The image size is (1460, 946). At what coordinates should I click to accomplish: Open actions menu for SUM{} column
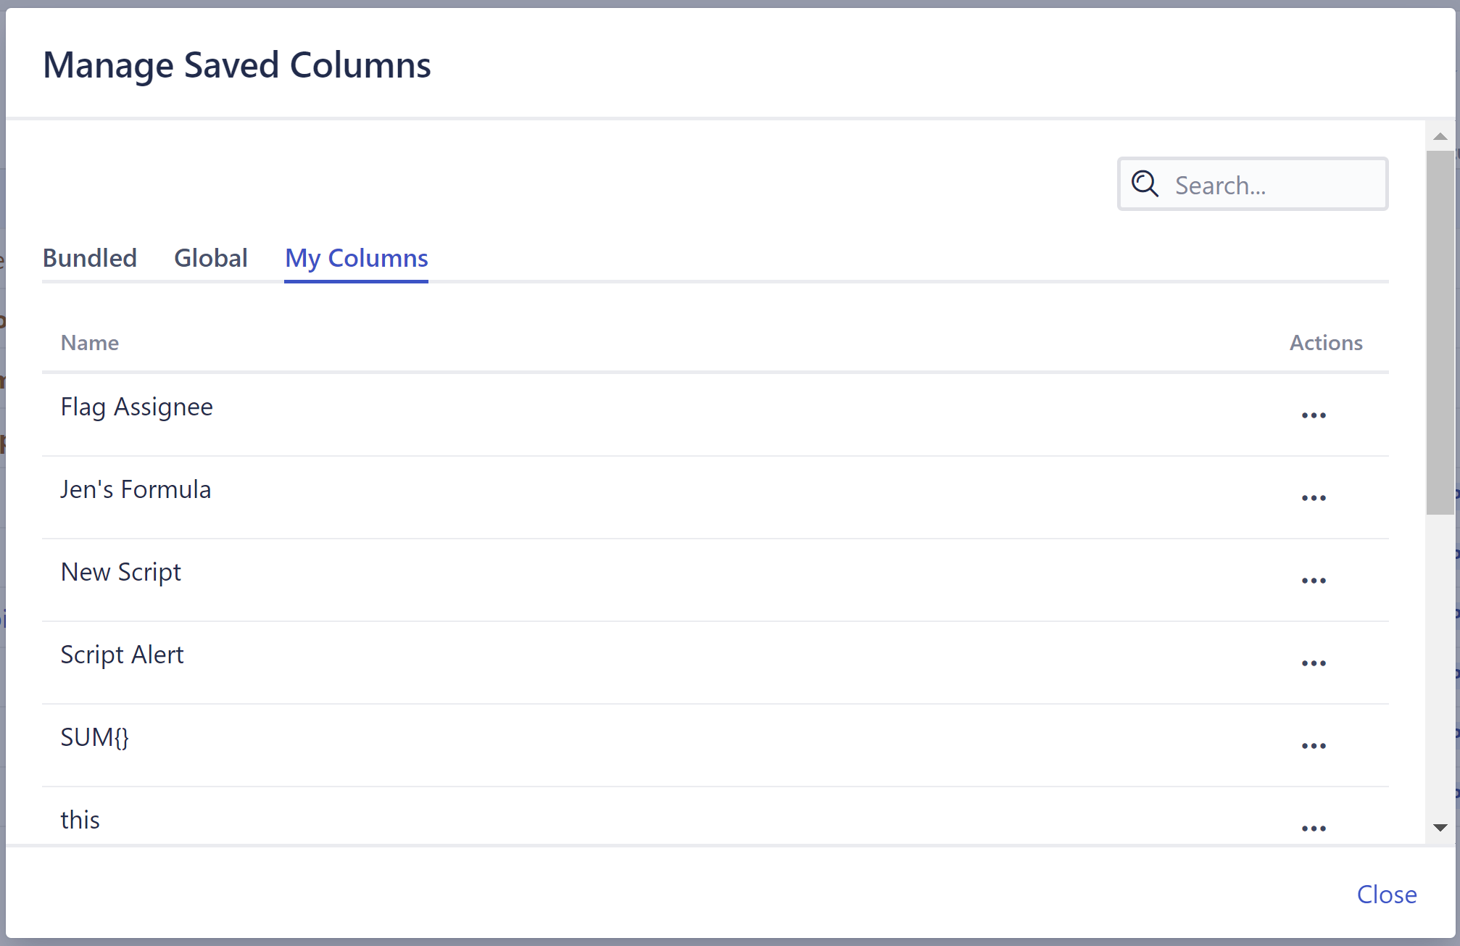1313,746
